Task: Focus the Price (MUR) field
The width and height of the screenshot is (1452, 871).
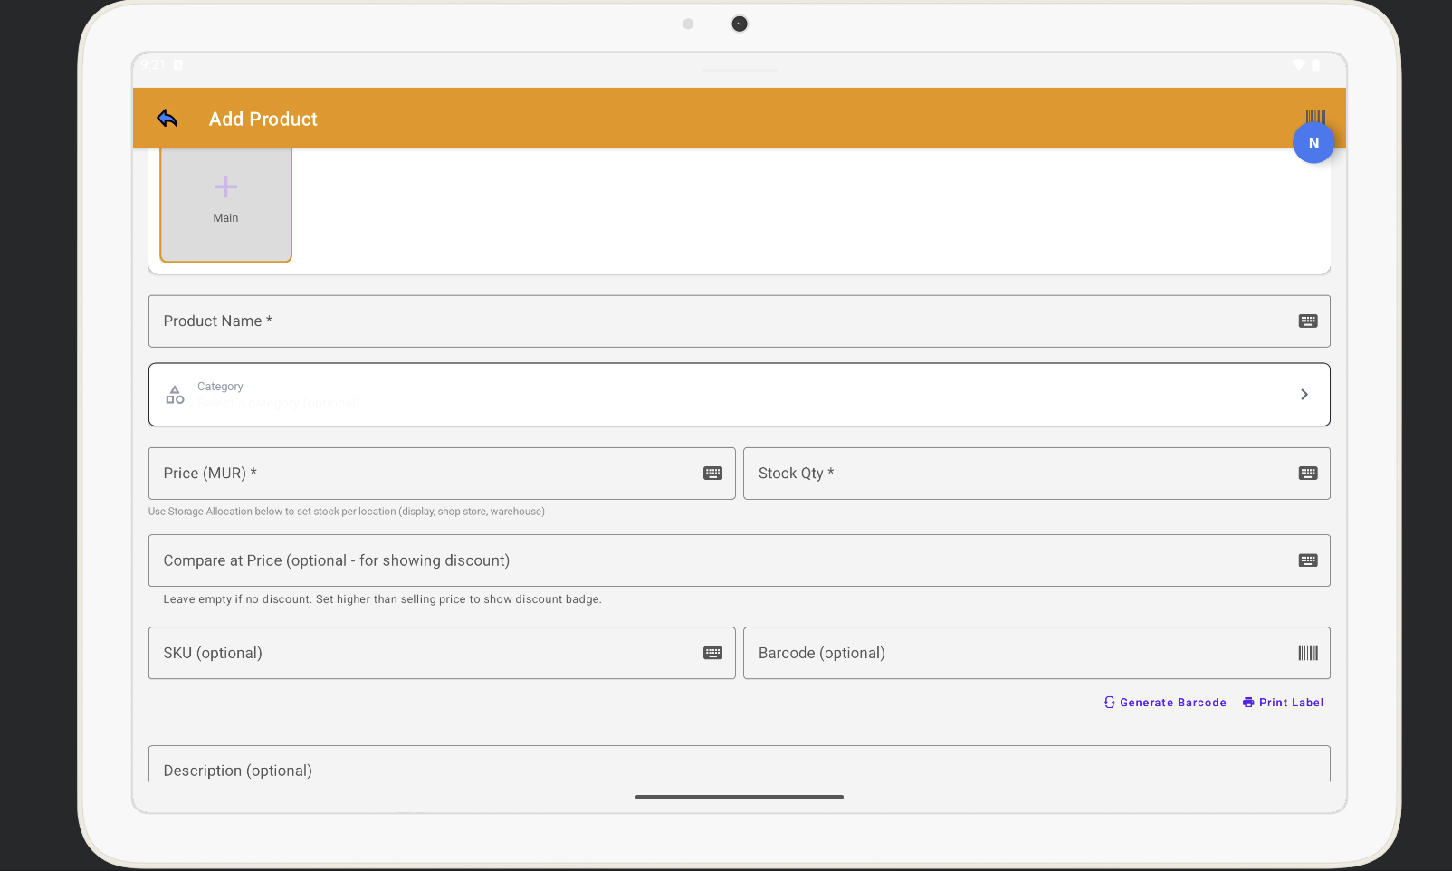Action: click(x=442, y=474)
